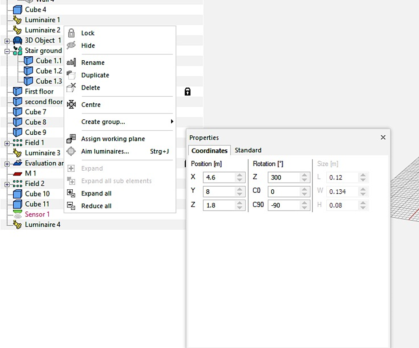Collapse the Stair ground group

(x=7, y=51)
